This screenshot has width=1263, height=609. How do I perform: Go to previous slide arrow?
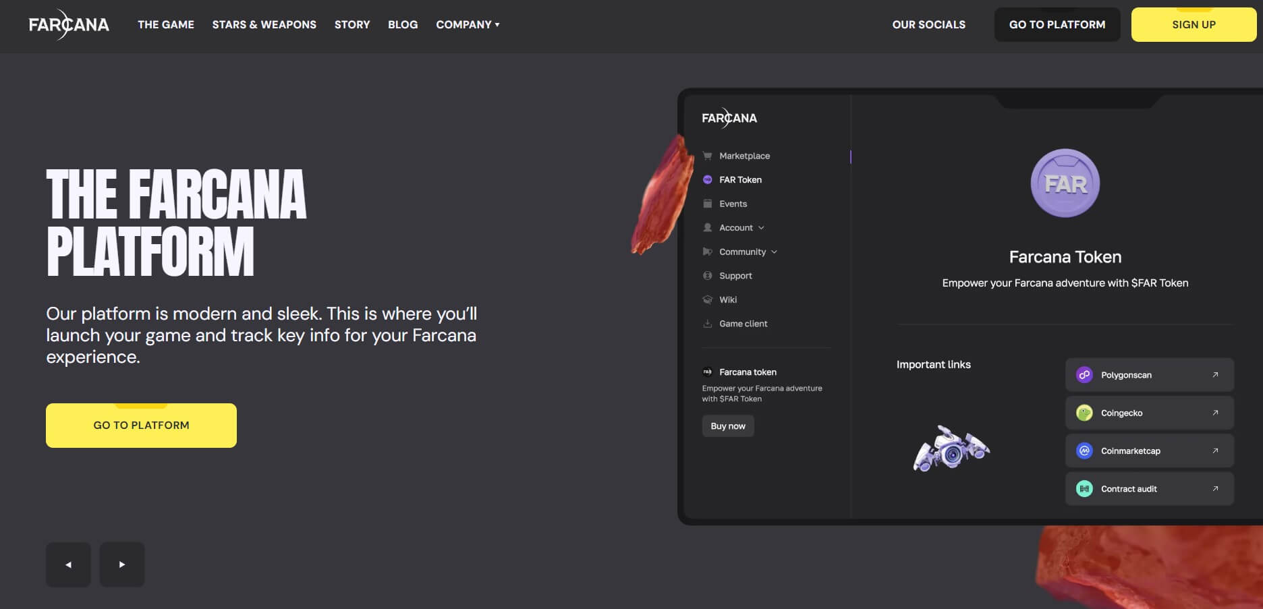pos(68,564)
